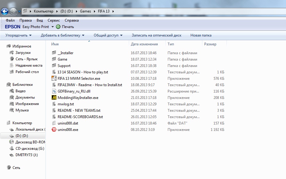Viewport: 286px width, 179px height.
Task: Click the Новая папка button
Action: coord(201,35)
